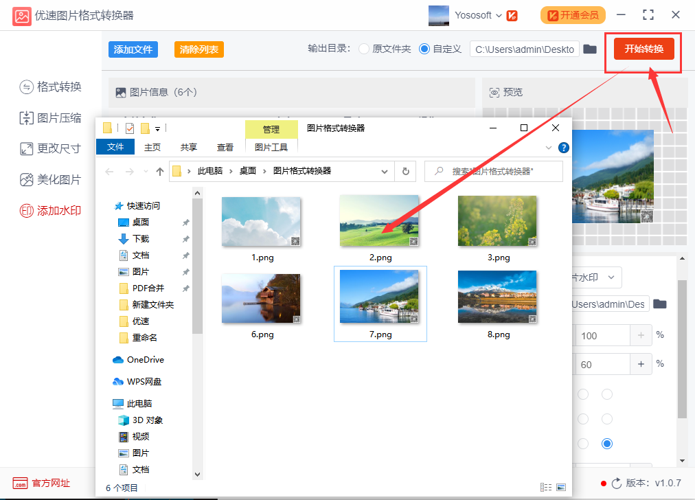Click the refresh icon in Explorer address bar
The width and height of the screenshot is (695, 500).
click(x=406, y=171)
